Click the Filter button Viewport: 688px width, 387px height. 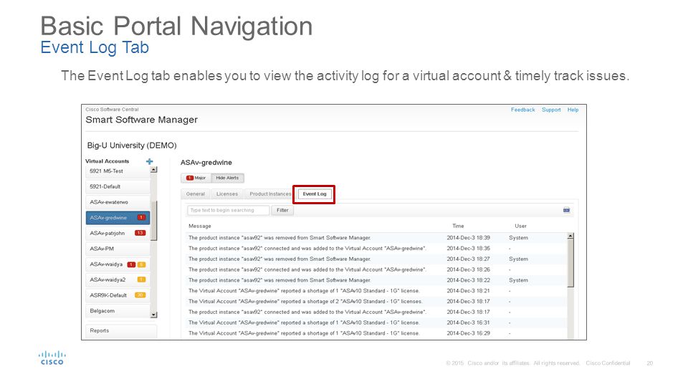[x=282, y=210]
